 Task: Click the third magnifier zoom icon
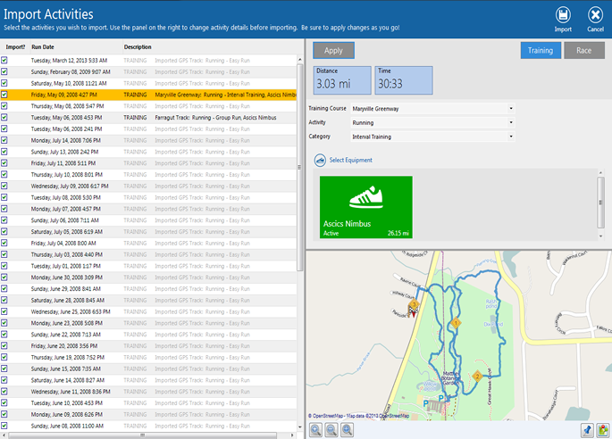pyautogui.click(x=347, y=430)
